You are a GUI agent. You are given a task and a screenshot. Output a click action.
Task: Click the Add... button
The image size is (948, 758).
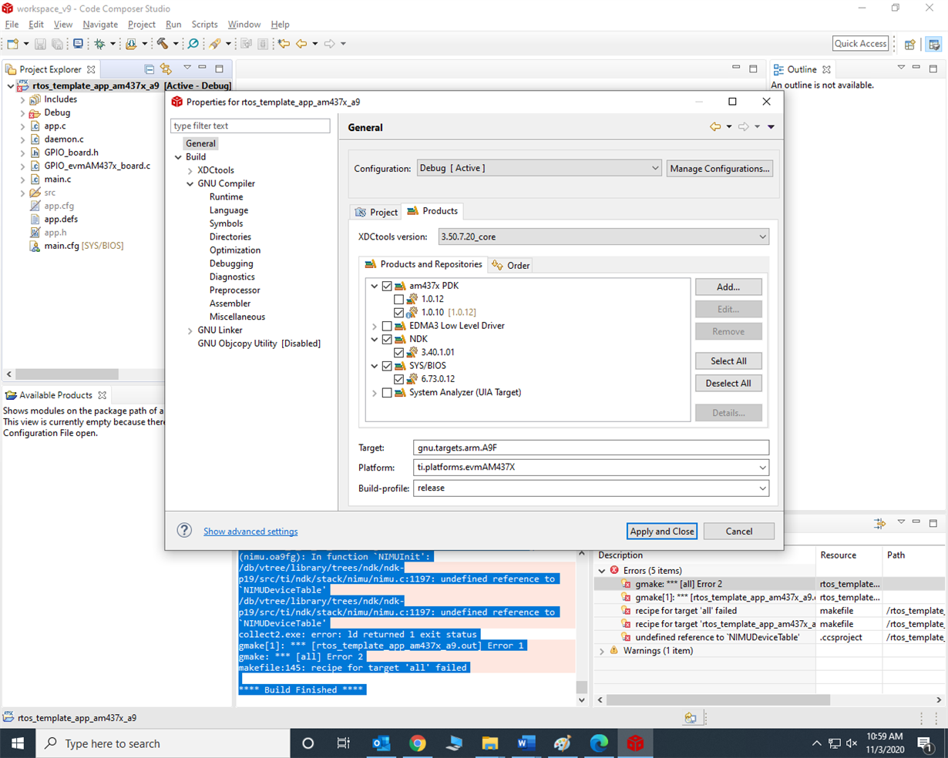(x=728, y=287)
